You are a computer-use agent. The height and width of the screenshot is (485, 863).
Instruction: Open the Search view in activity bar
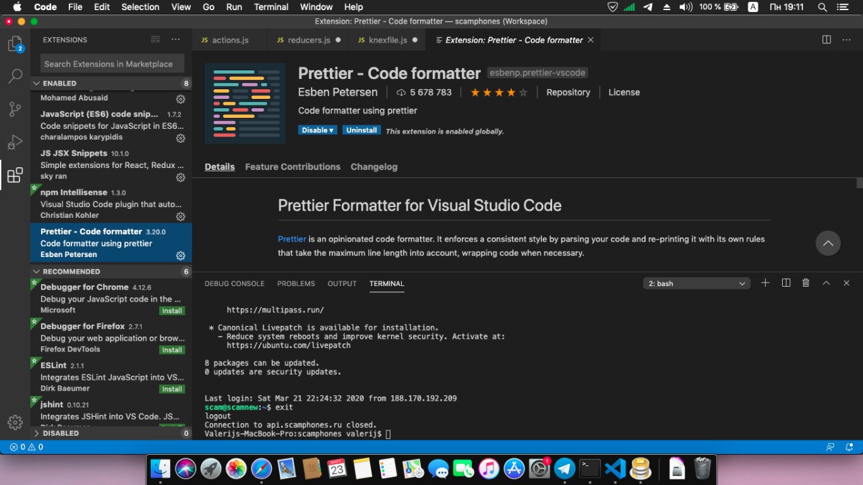(15, 76)
